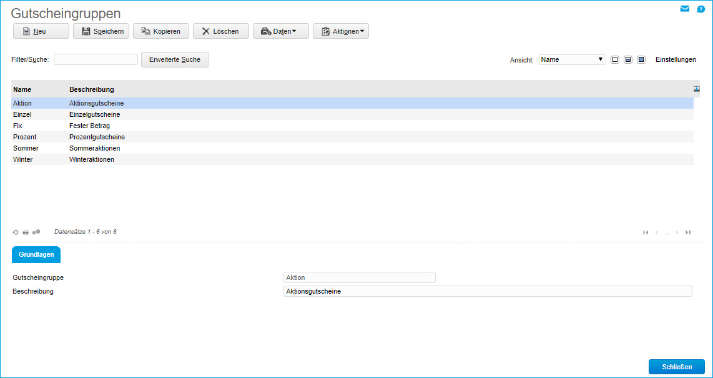
Task: Open Einstellungen link
Action: click(x=676, y=60)
